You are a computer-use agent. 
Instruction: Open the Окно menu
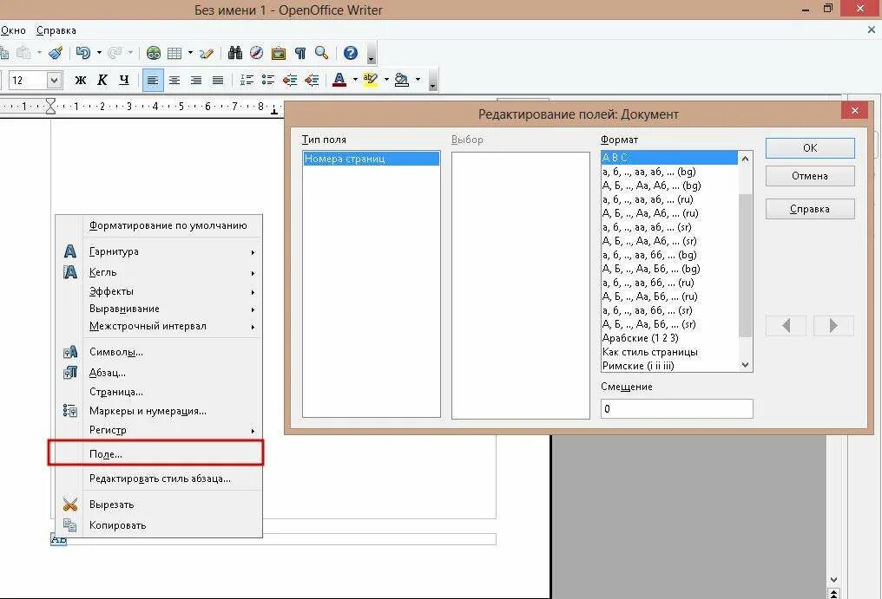point(13,30)
